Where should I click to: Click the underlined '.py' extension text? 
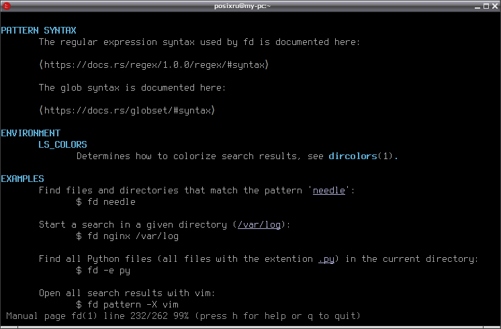point(326,258)
